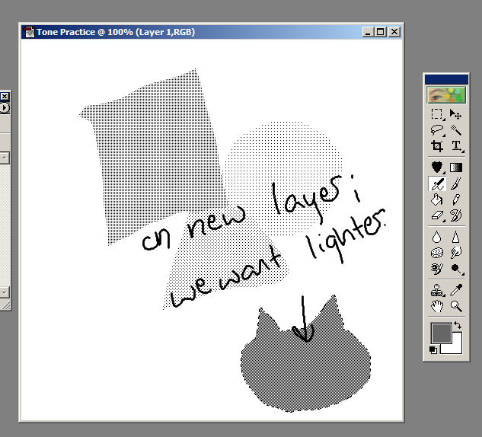Select the Type tool
The image size is (482, 437).
tap(455, 145)
